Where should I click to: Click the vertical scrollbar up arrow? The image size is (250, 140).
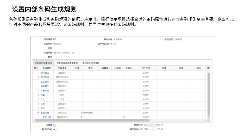(x=209, y=72)
